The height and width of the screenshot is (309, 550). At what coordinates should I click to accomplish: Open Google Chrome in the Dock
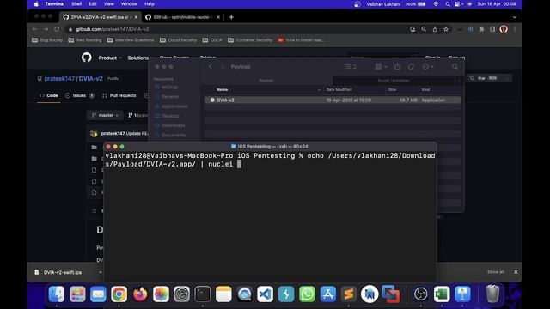[119, 294]
